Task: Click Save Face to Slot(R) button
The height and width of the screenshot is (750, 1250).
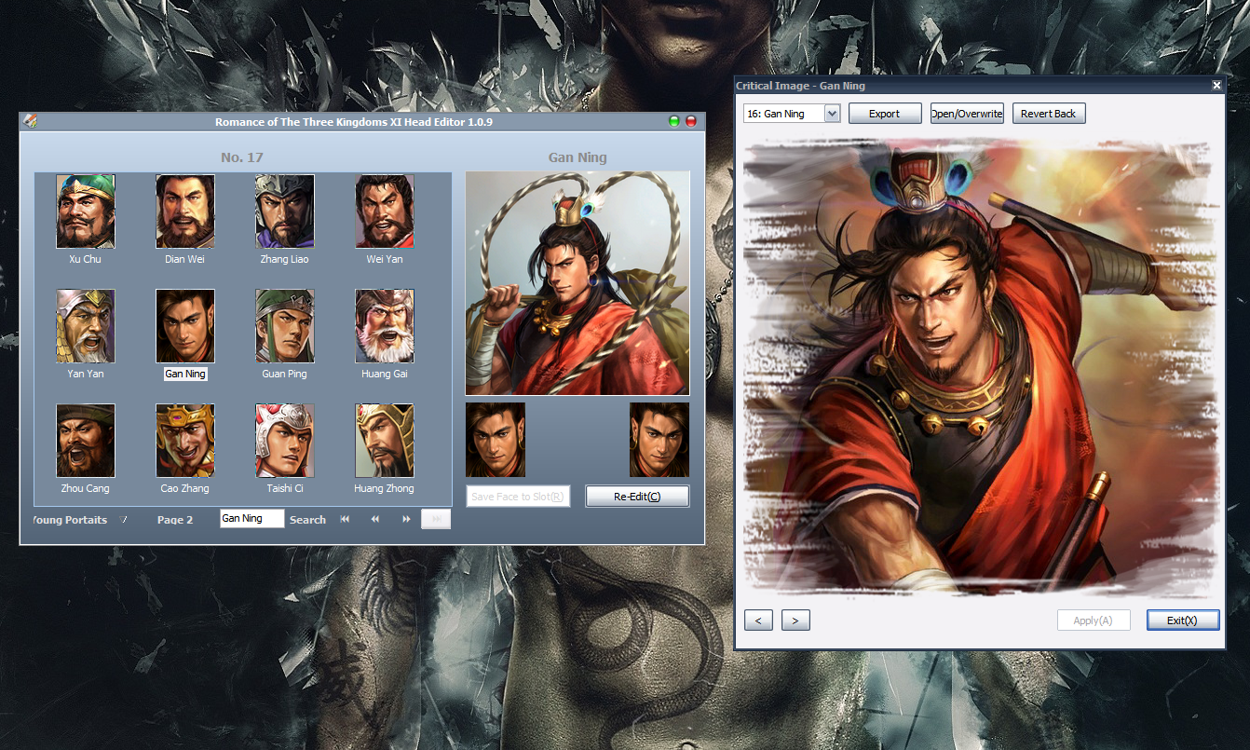Action: 518,497
